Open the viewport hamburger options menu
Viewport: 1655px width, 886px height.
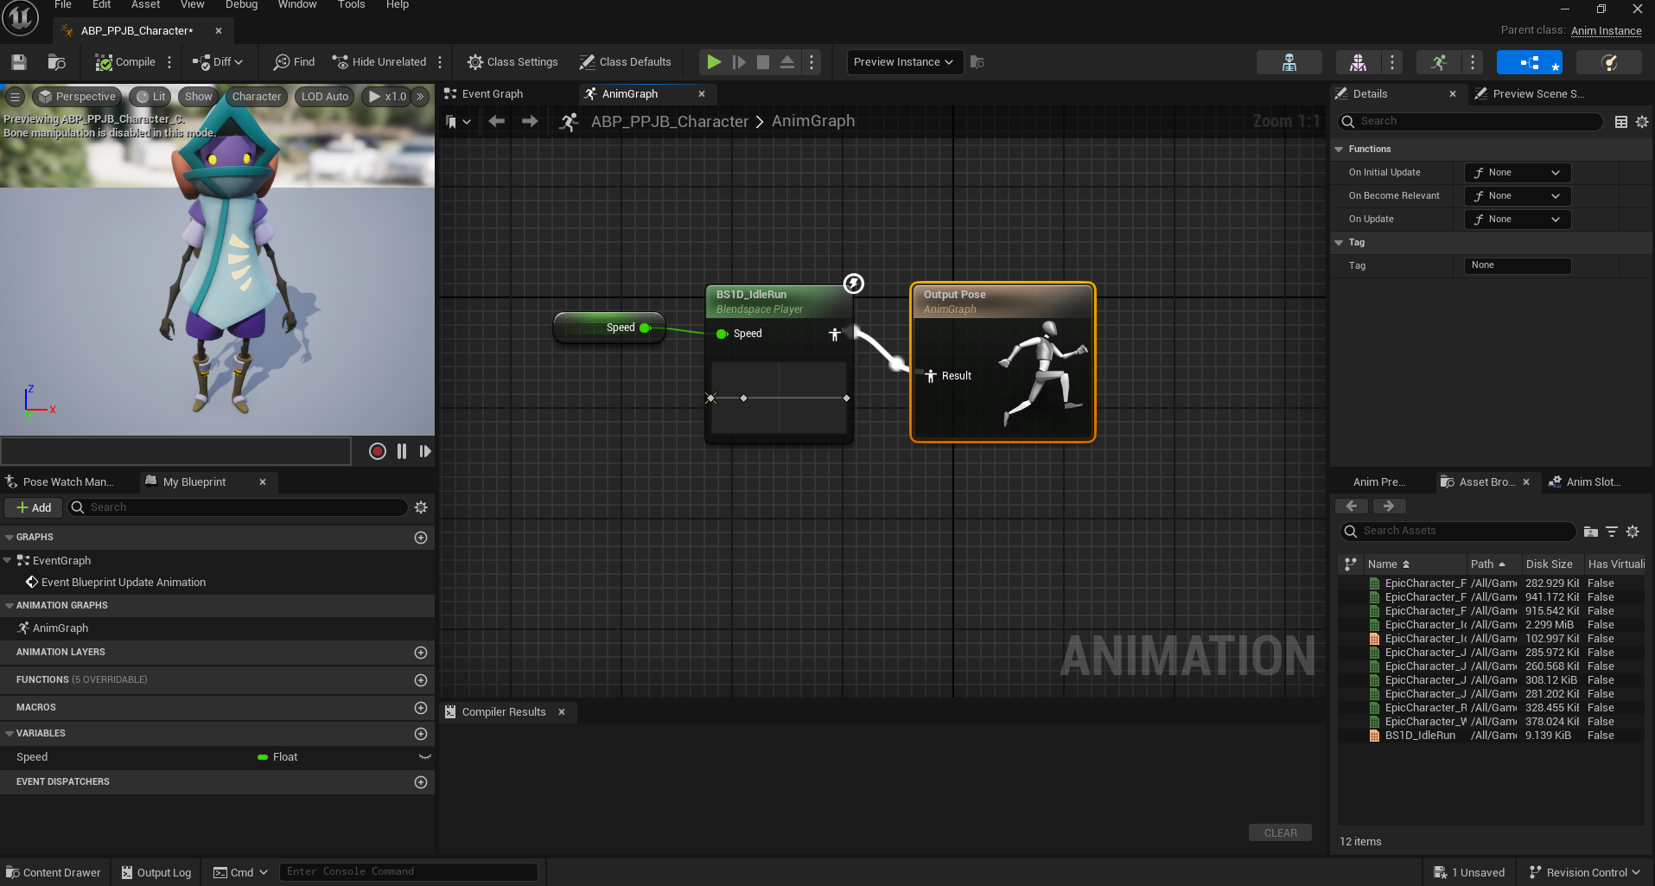(15, 97)
